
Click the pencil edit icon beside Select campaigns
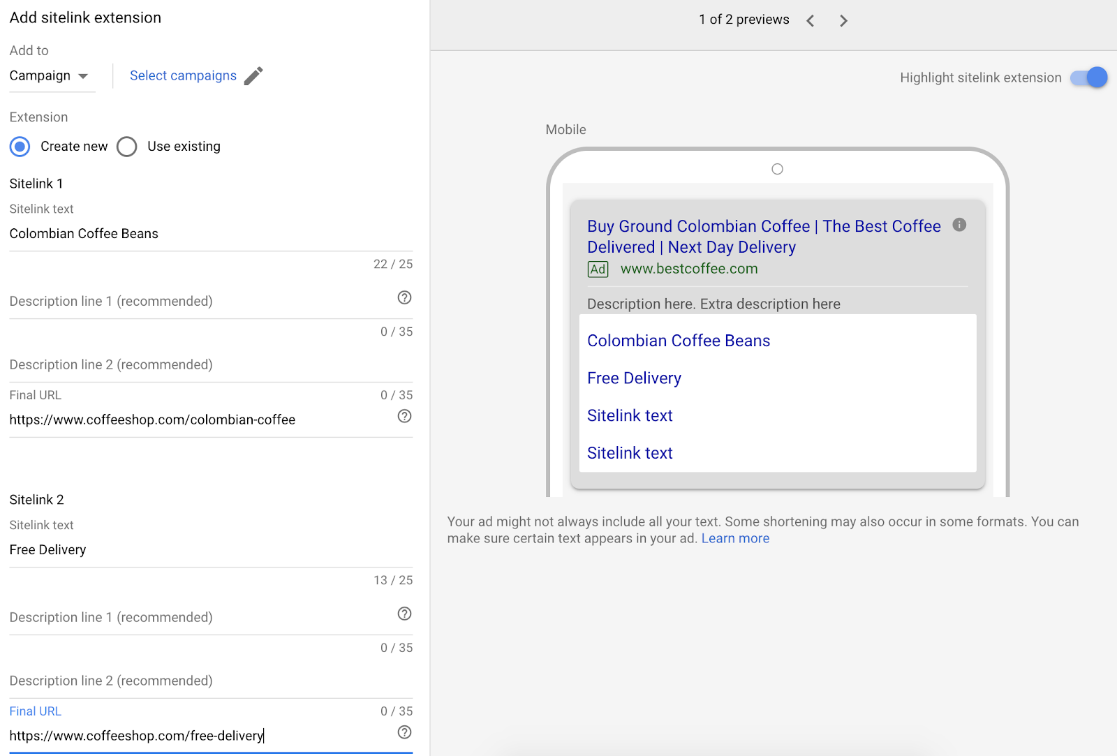(x=253, y=75)
